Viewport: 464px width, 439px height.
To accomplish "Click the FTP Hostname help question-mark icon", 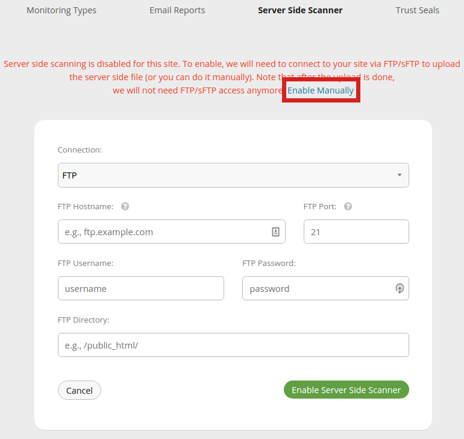I will click(125, 206).
